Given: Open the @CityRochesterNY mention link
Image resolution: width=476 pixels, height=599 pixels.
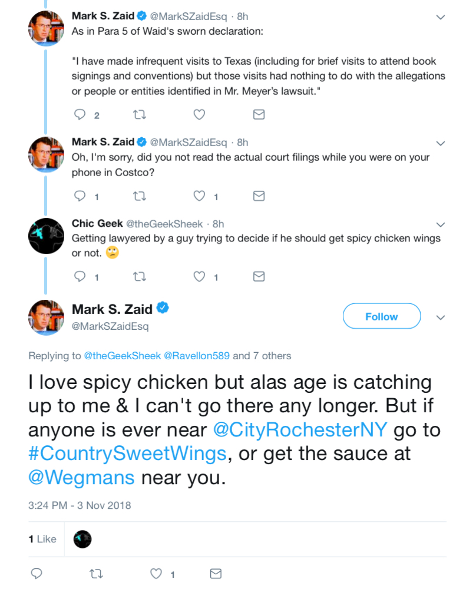Looking at the screenshot, I should [300, 429].
